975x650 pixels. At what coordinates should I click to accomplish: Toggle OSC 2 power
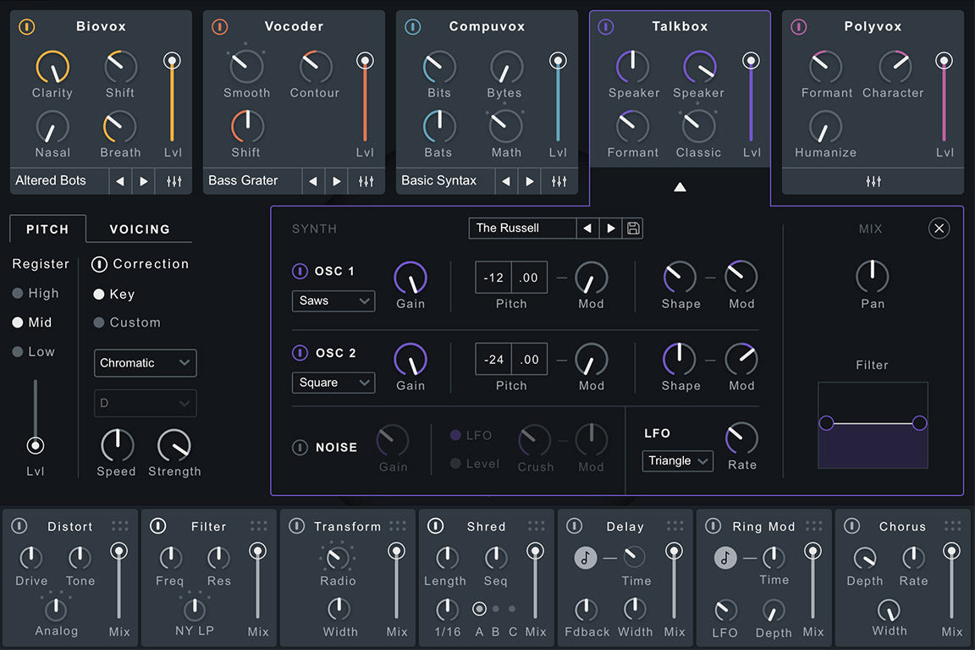coord(300,353)
